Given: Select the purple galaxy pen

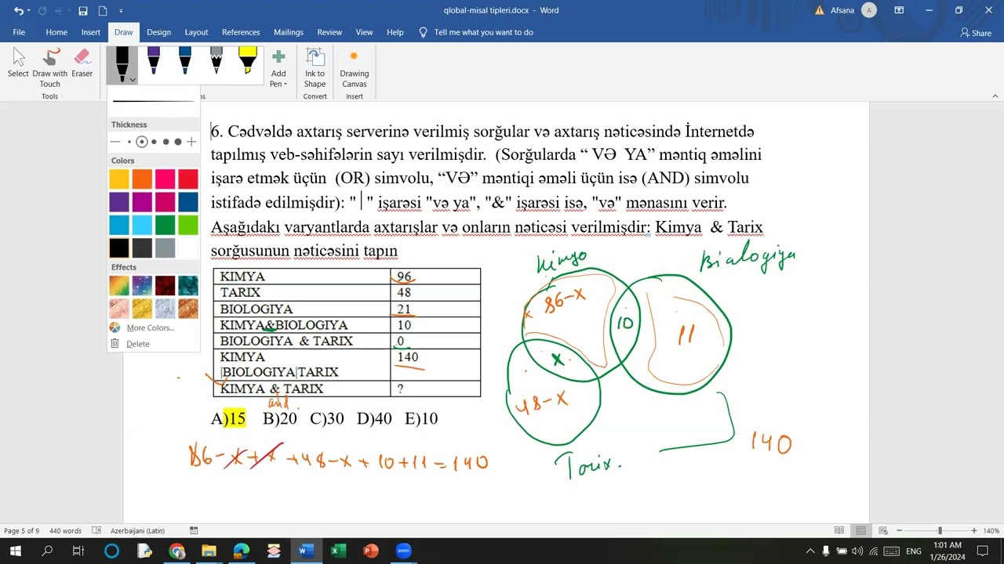Looking at the screenshot, I should click(x=154, y=62).
